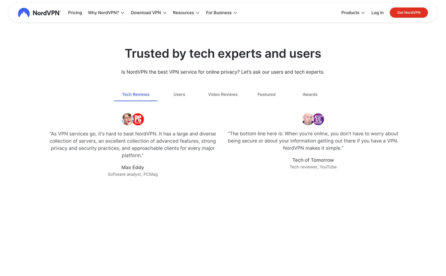Open the Video Reviews tab
The height and width of the screenshot is (276, 446).
[223, 94]
